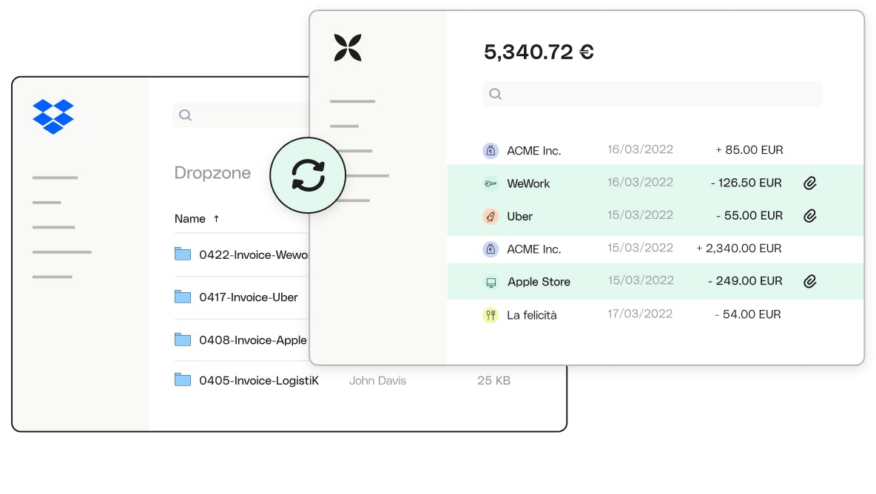Click the + 2,340.00 EUR amount
This screenshot has height=494, width=876.
point(739,248)
